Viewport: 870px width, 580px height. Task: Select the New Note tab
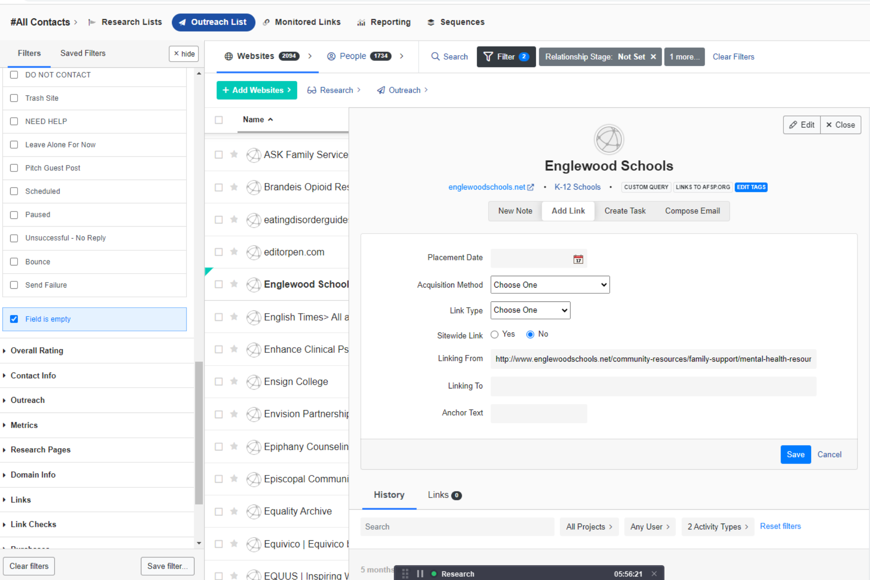pos(515,211)
